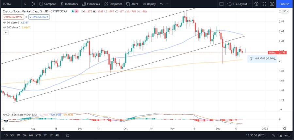Click the 2.8T price axis label
This screenshot has width=294, height=140.
282,21
